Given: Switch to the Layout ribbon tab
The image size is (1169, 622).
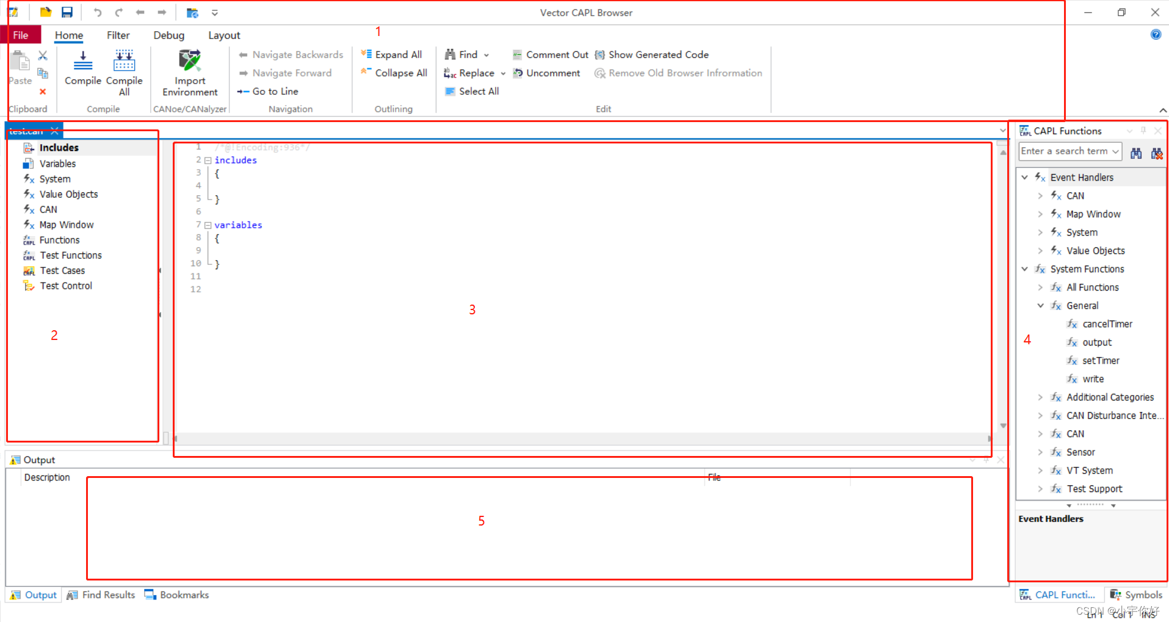Looking at the screenshot, I should point(224,35).
